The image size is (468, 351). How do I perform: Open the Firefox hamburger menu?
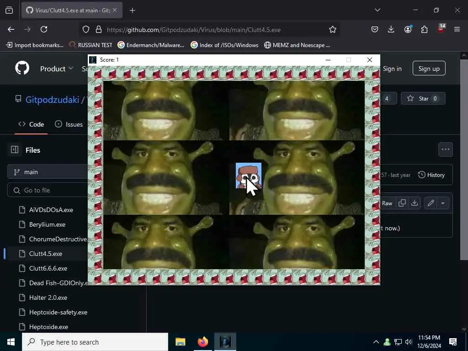pos(457,29)
